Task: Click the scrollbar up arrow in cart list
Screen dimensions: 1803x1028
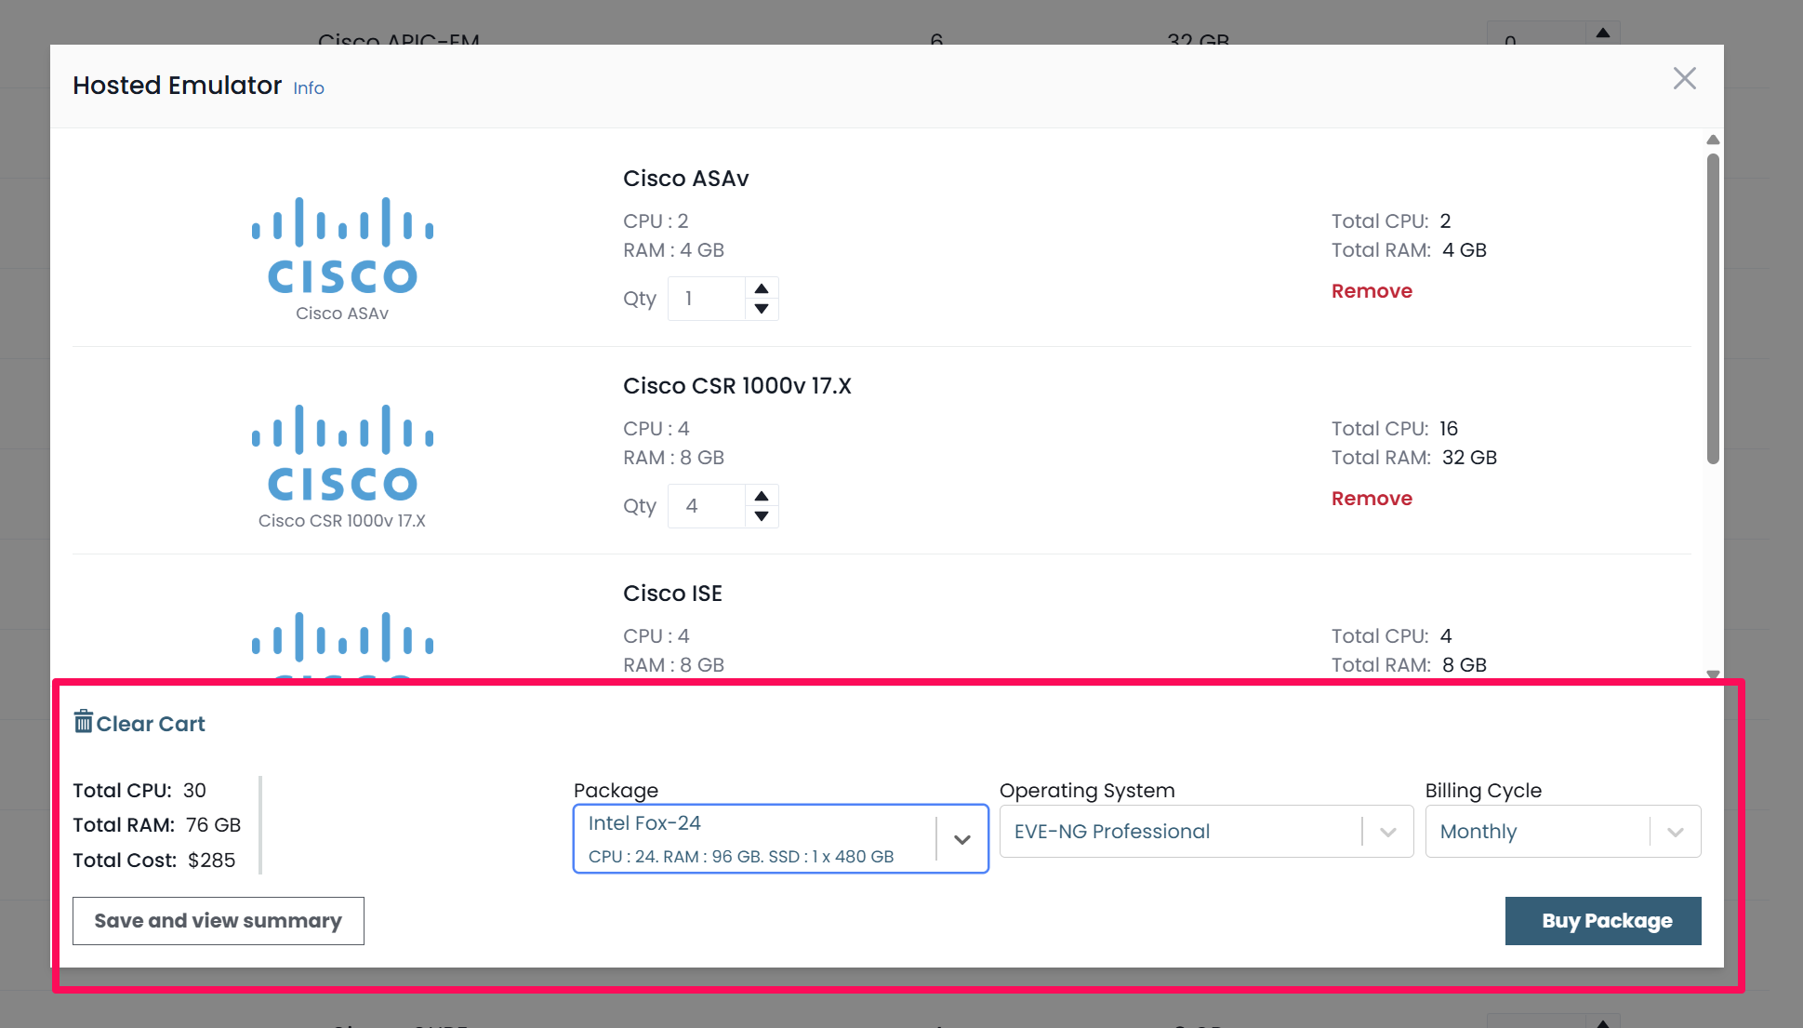Action: (x=1713, y=140)
